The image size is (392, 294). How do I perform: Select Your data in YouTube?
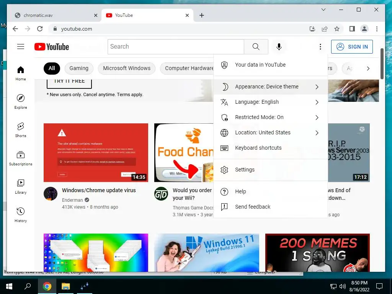pyautogui.click(x=271, y=65)
